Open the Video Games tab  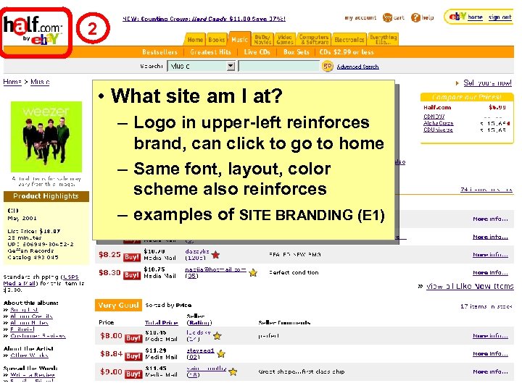(x=285, y=40)
